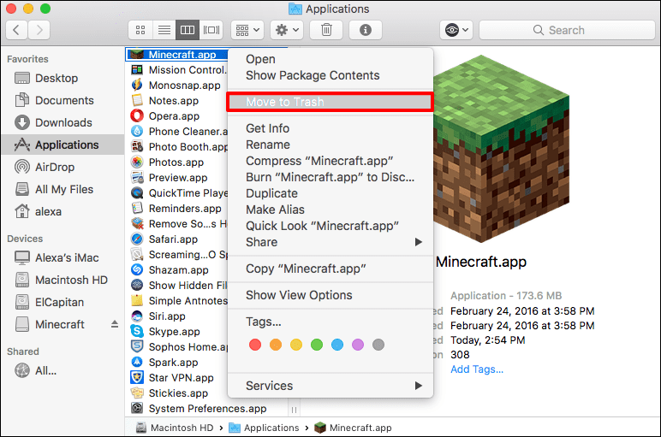Click the column resize handle
This screenshot has width=661, height=437.
click(294, 410)
